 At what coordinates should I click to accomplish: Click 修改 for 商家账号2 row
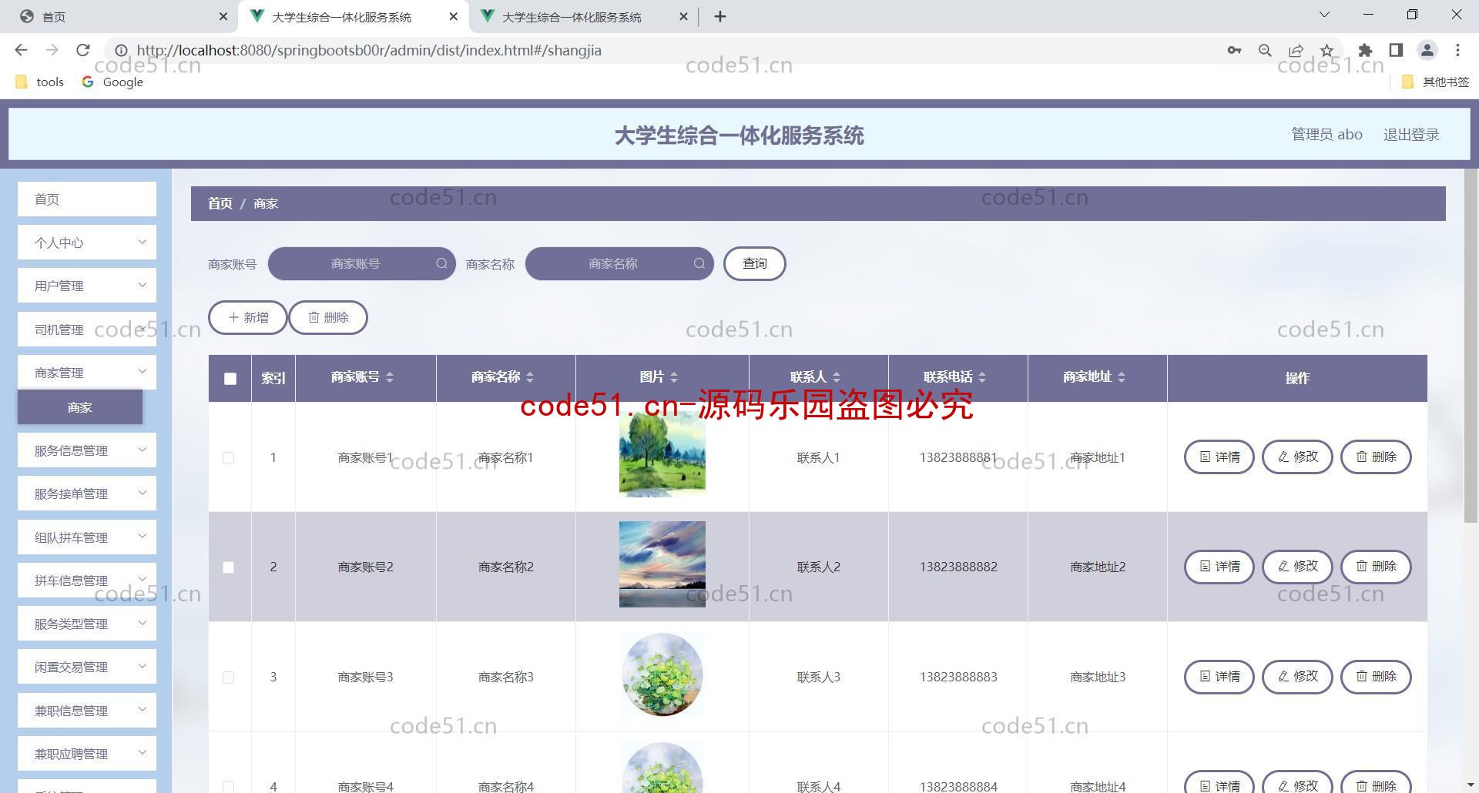(x=1297, y=567)
